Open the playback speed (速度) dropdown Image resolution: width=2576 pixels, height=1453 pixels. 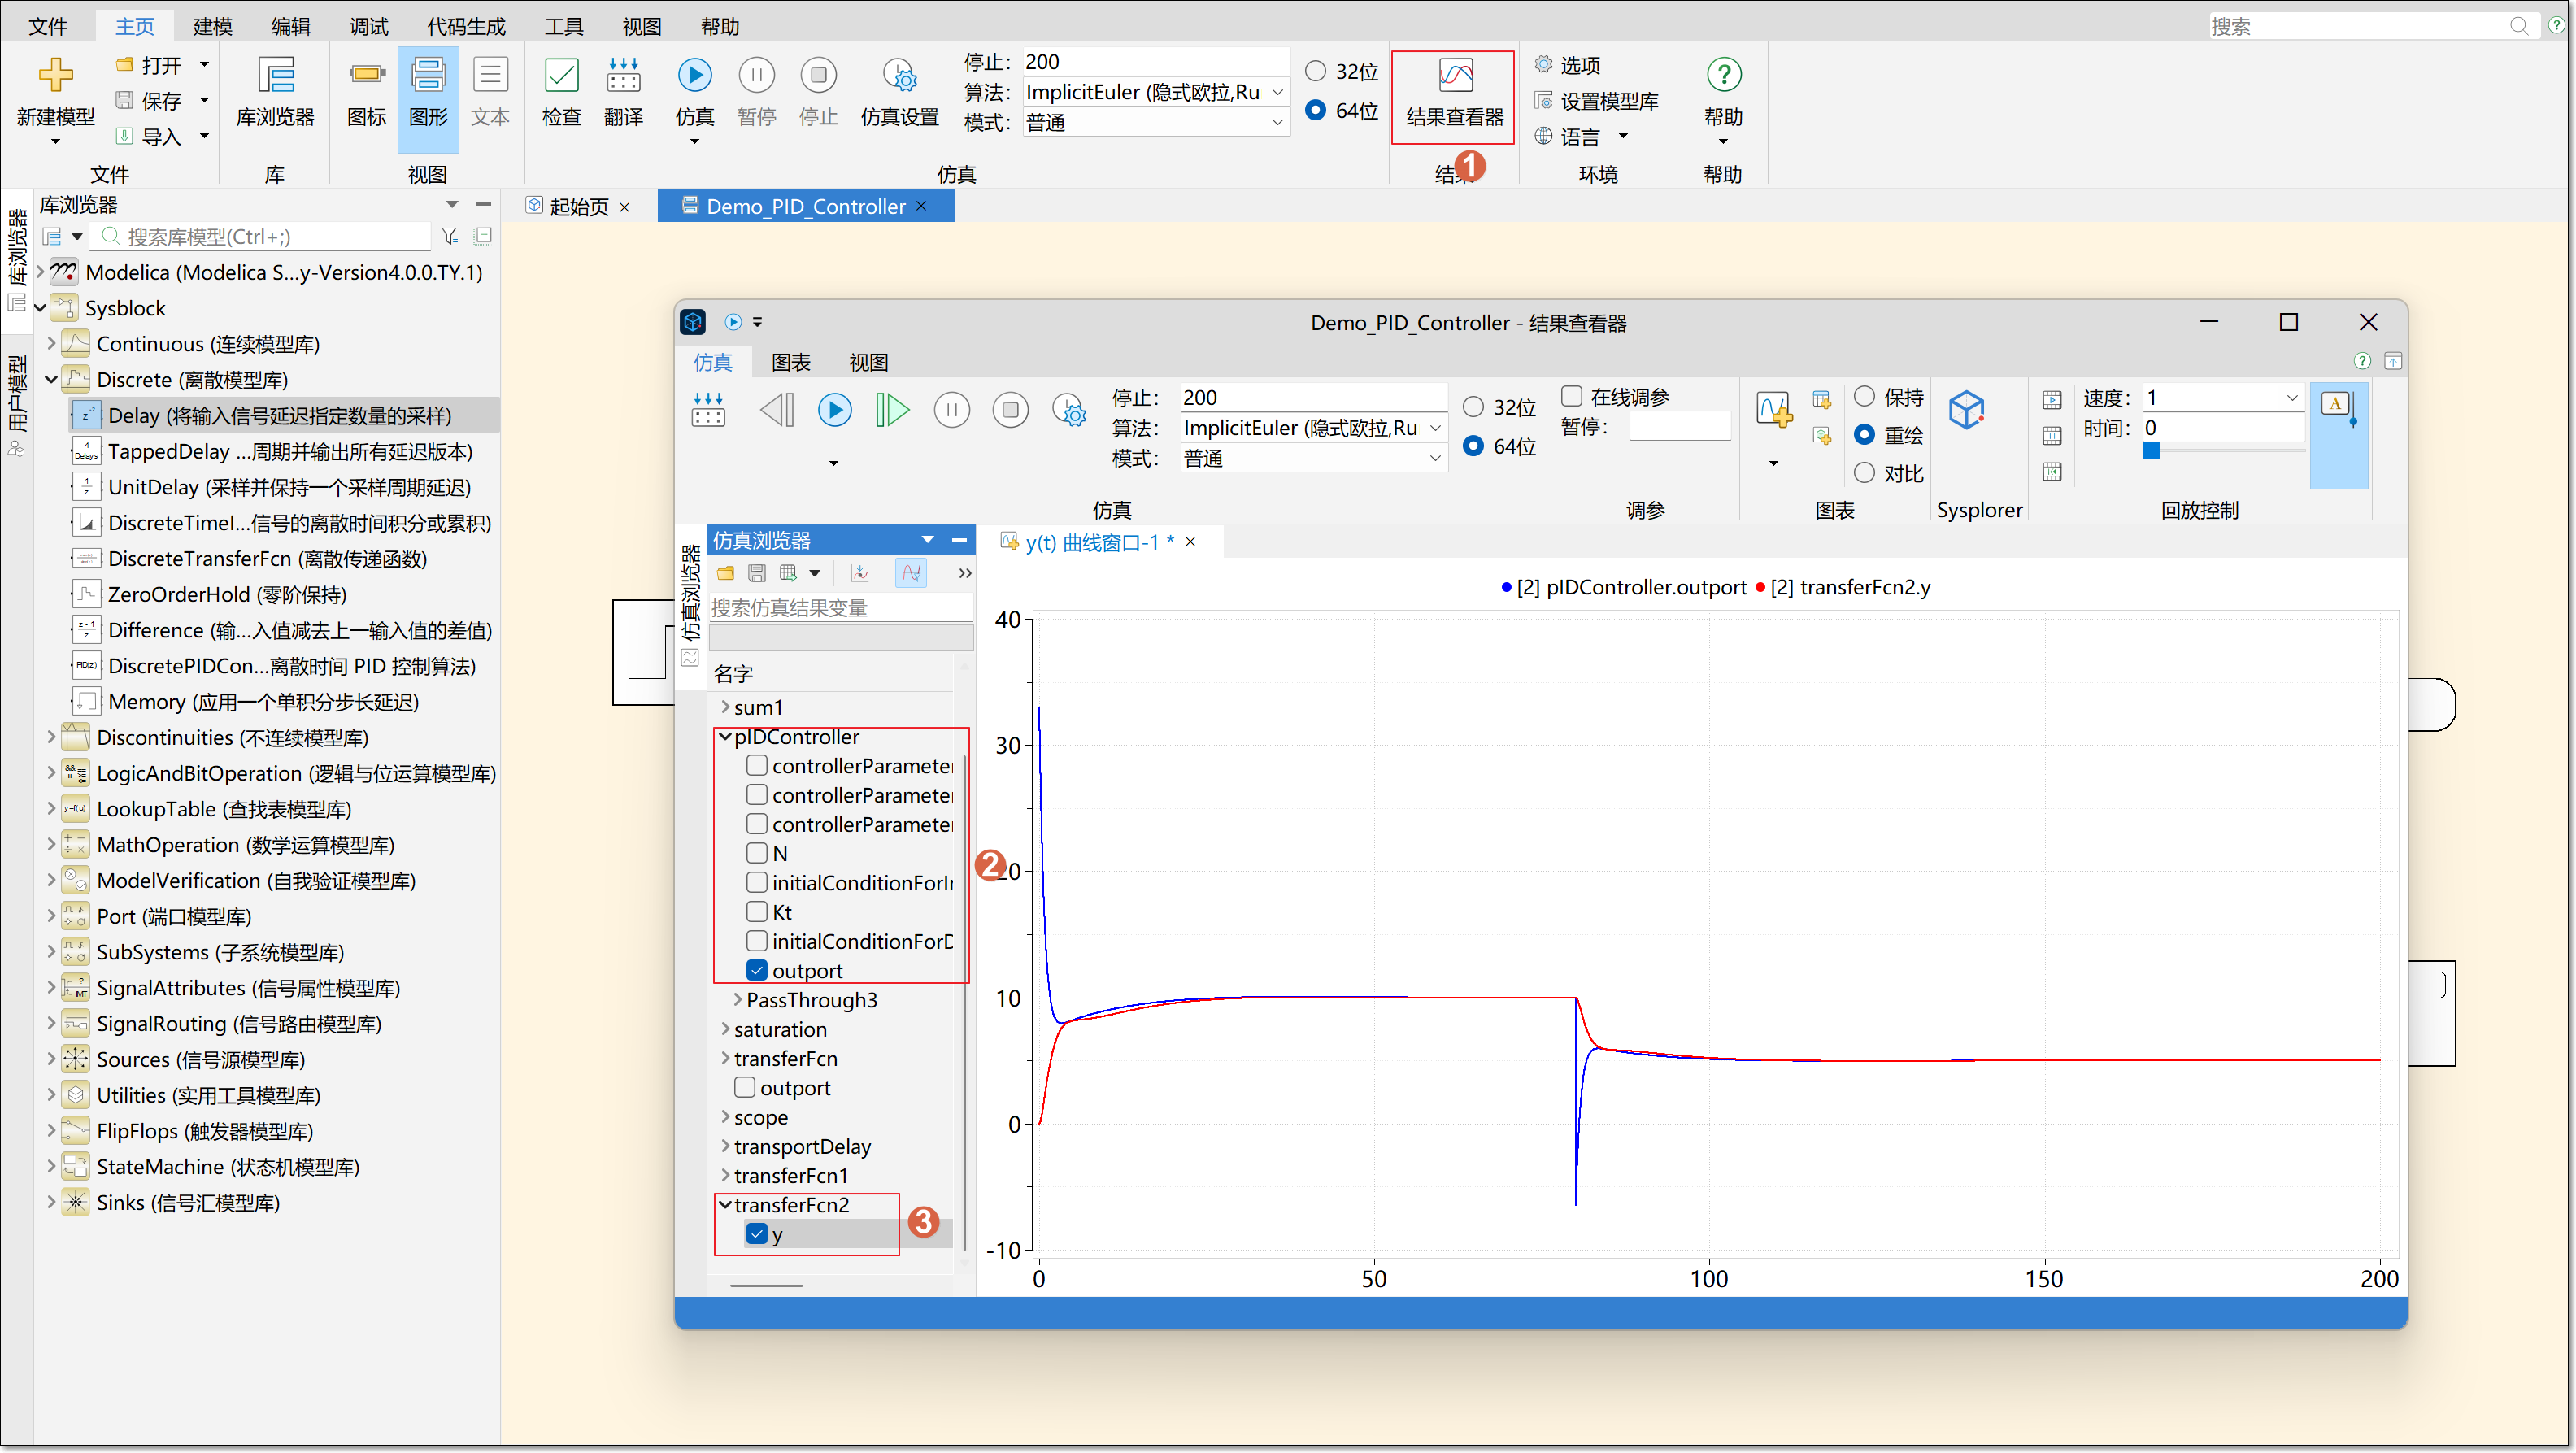tap(2292, 398)
